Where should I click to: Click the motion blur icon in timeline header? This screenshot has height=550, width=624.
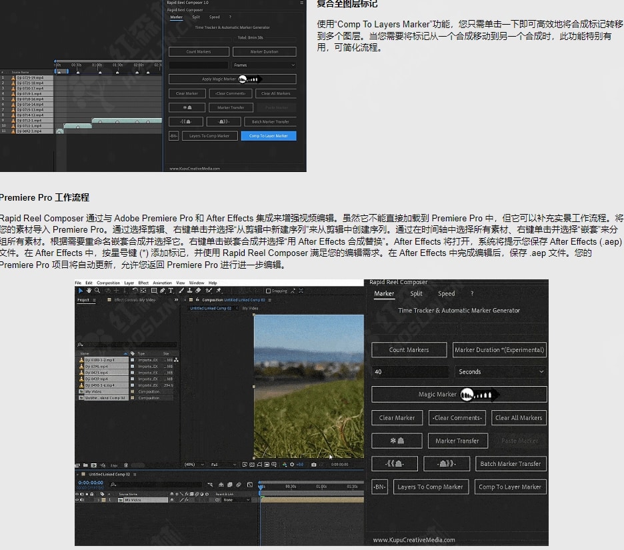point(239,485)
